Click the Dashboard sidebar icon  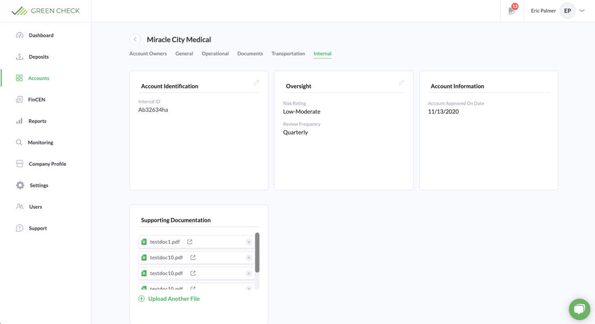click(x=20, y=35)
